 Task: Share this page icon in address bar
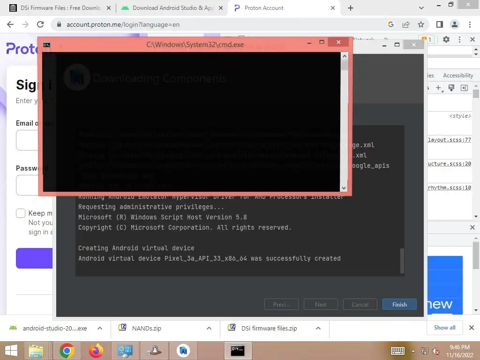406,24
